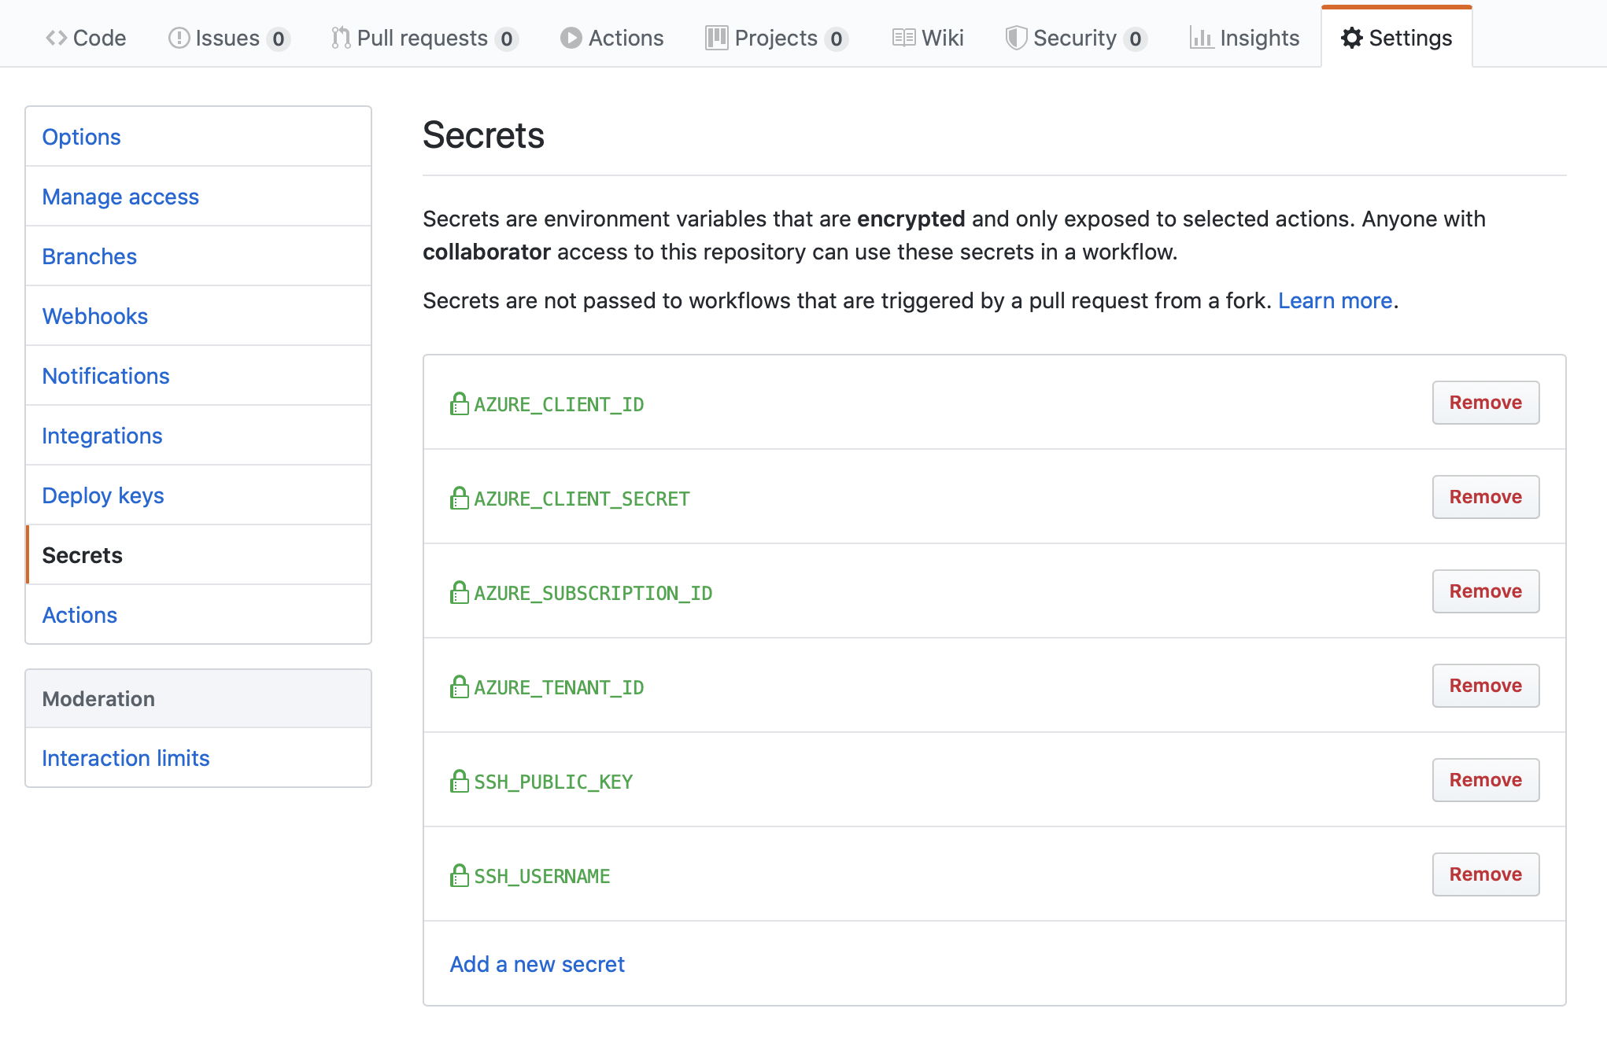Click the Wiki book icon

(x=903, y=38)
